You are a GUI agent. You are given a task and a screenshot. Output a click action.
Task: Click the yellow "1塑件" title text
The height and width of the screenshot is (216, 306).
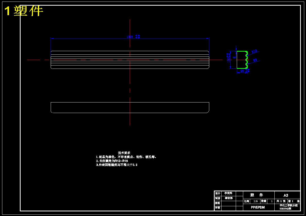[x=23, y=11]
